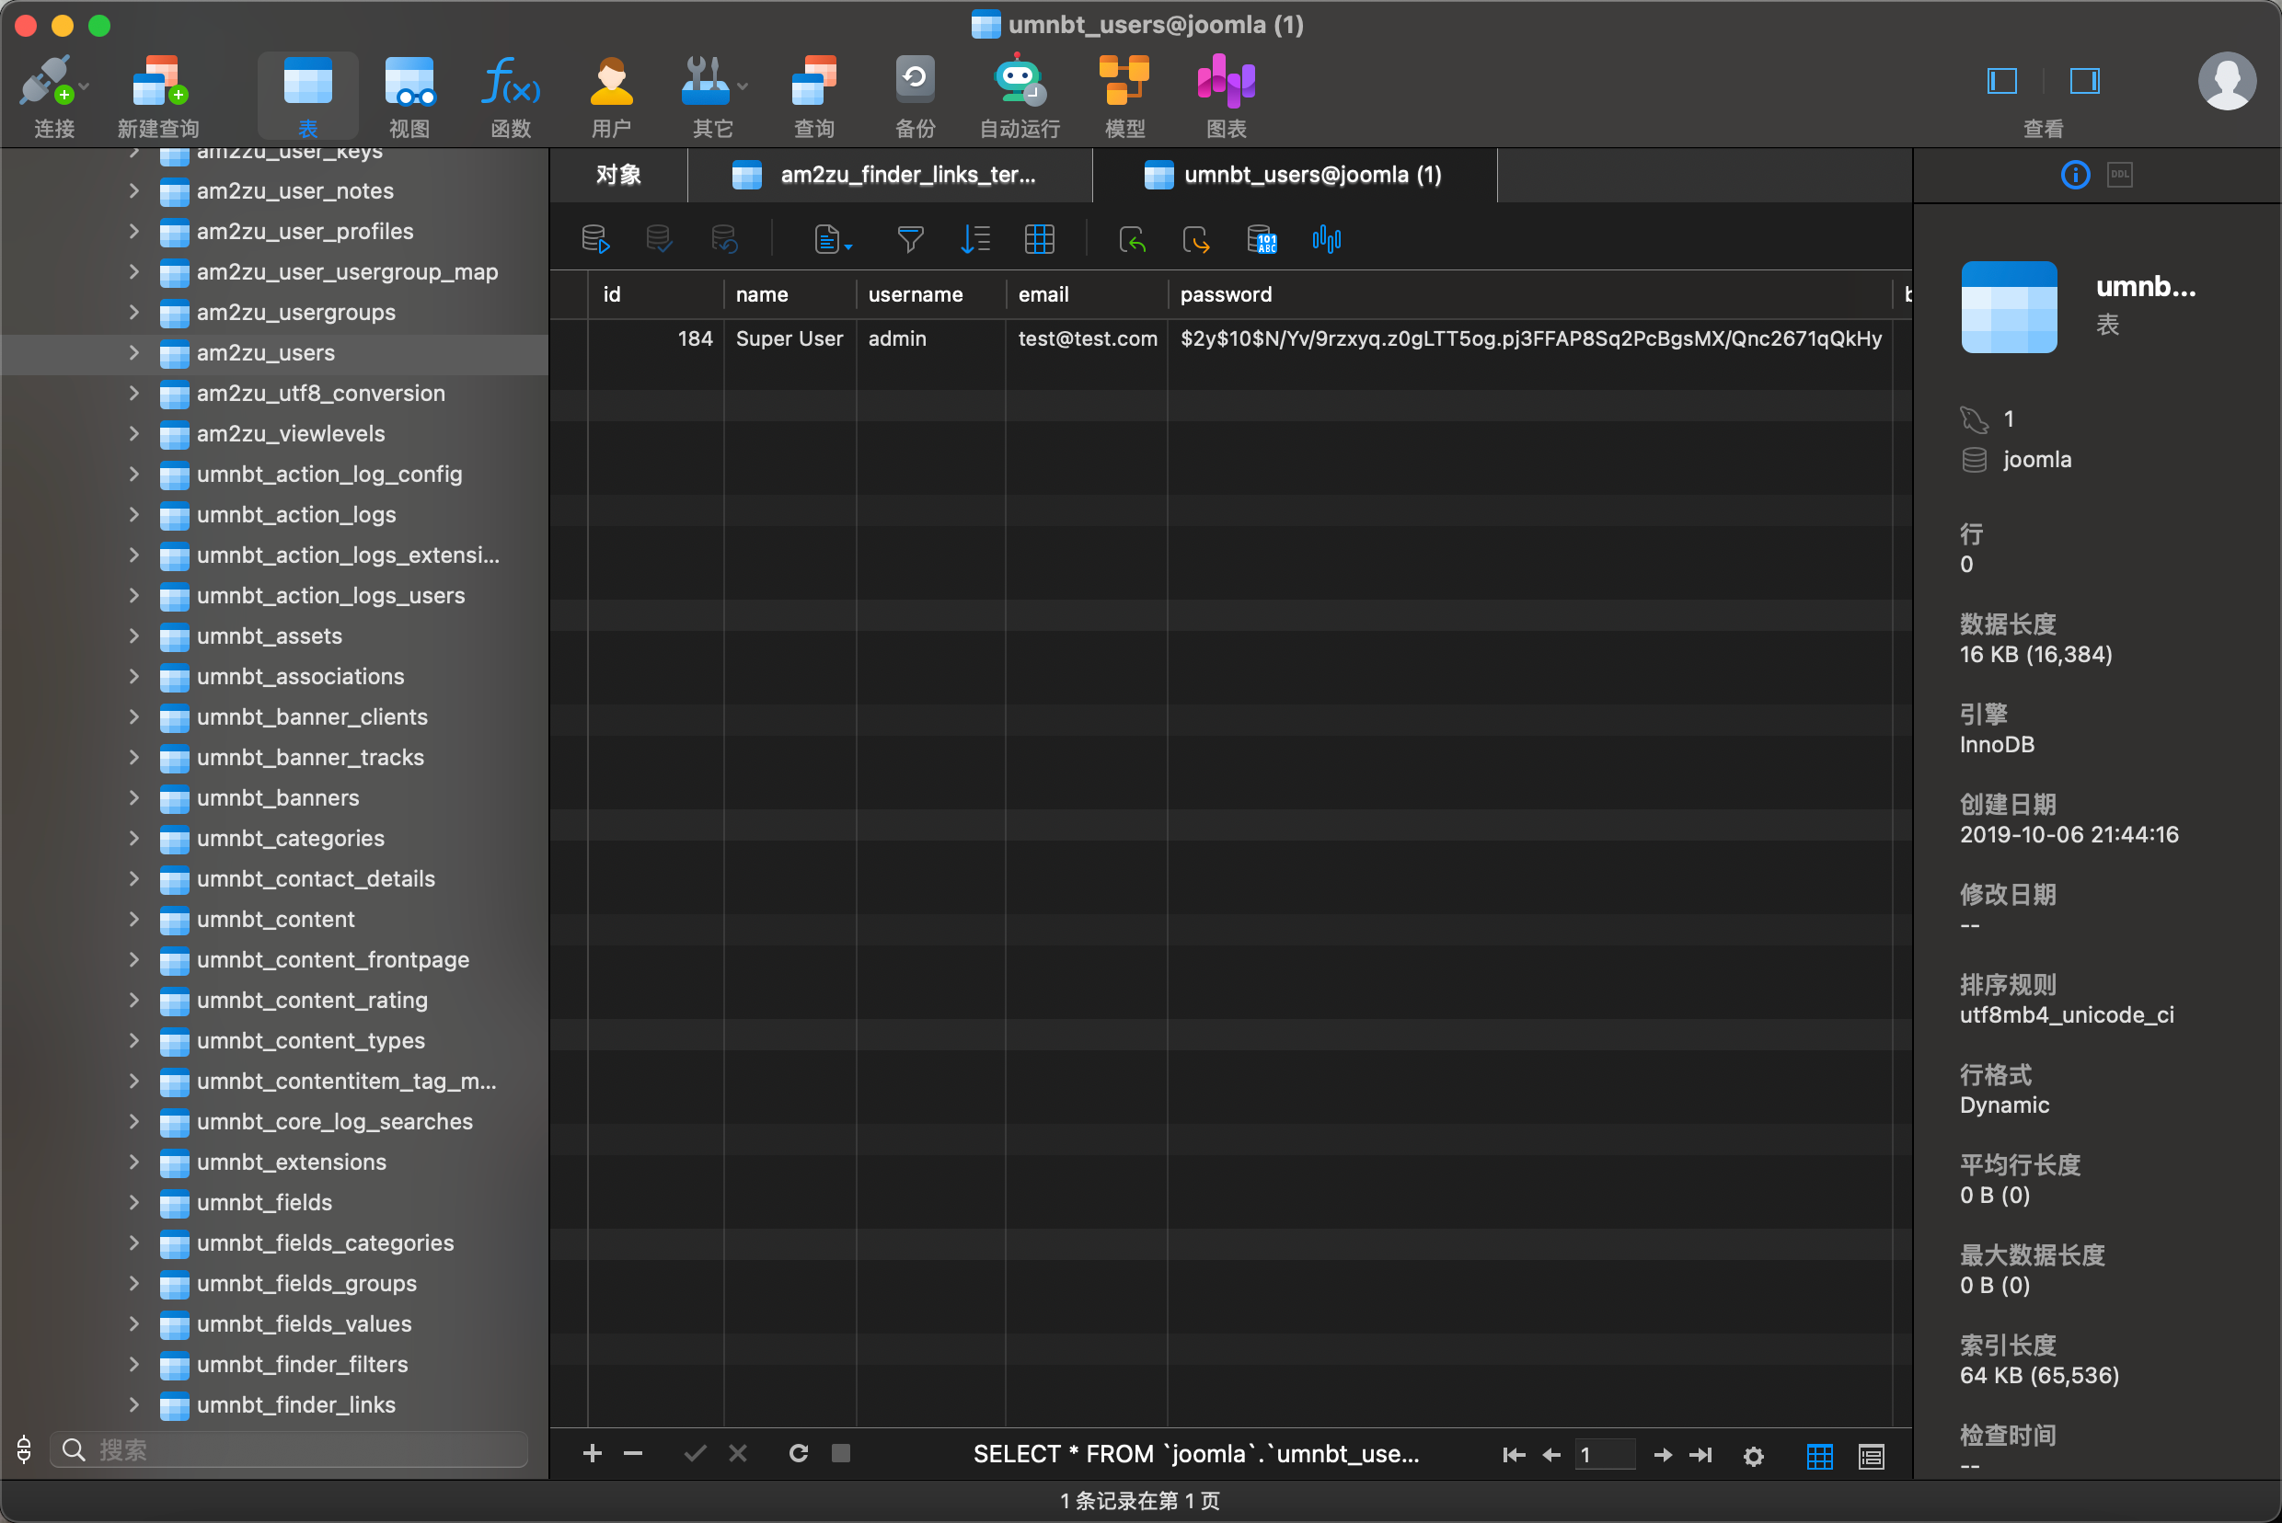The image size is (2282, 1523).
Task: Open the 模型 (Model) section
Action: 1124,97
